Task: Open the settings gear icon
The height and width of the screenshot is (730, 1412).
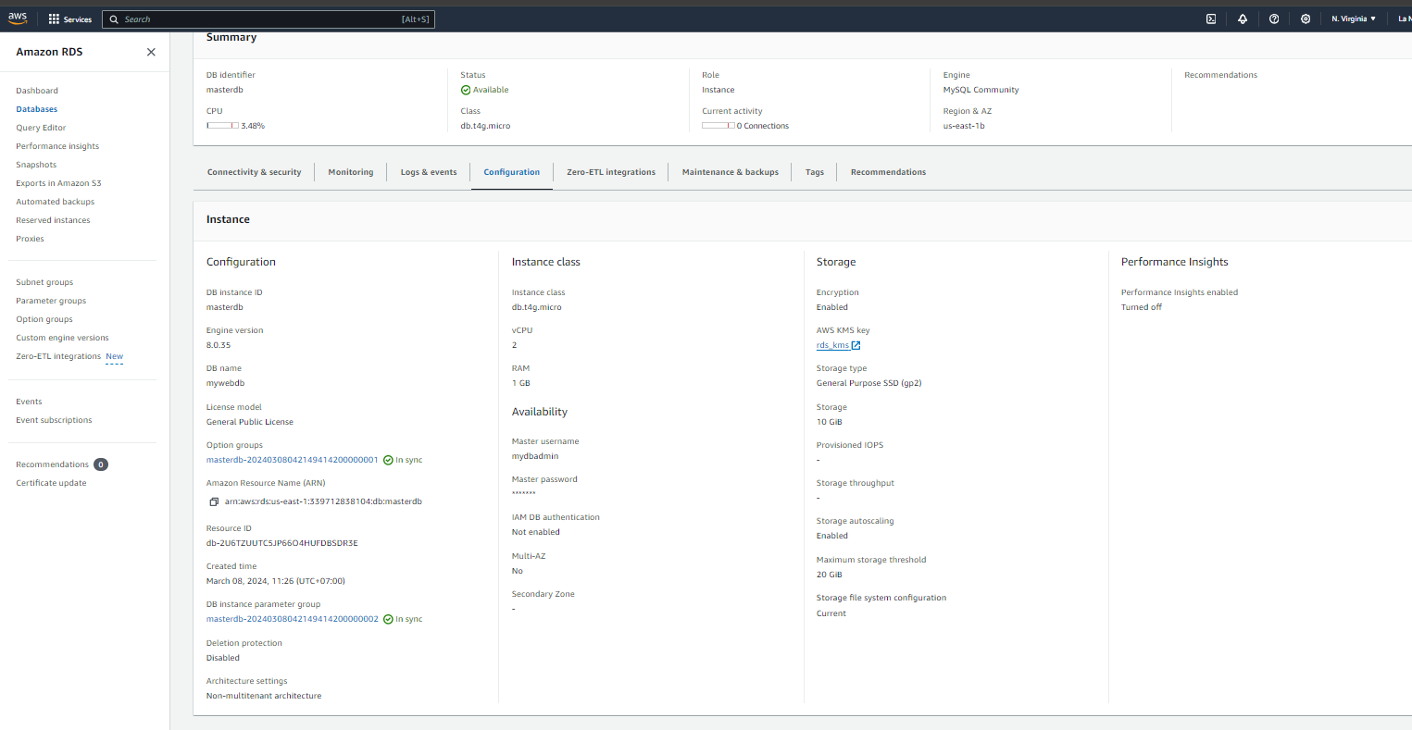Action: (x=1306, y=19)
